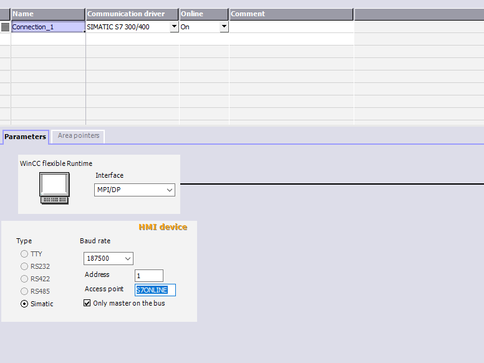Select the TTY type radio button
Screen dimensions: 484x363
click(24, 254)
